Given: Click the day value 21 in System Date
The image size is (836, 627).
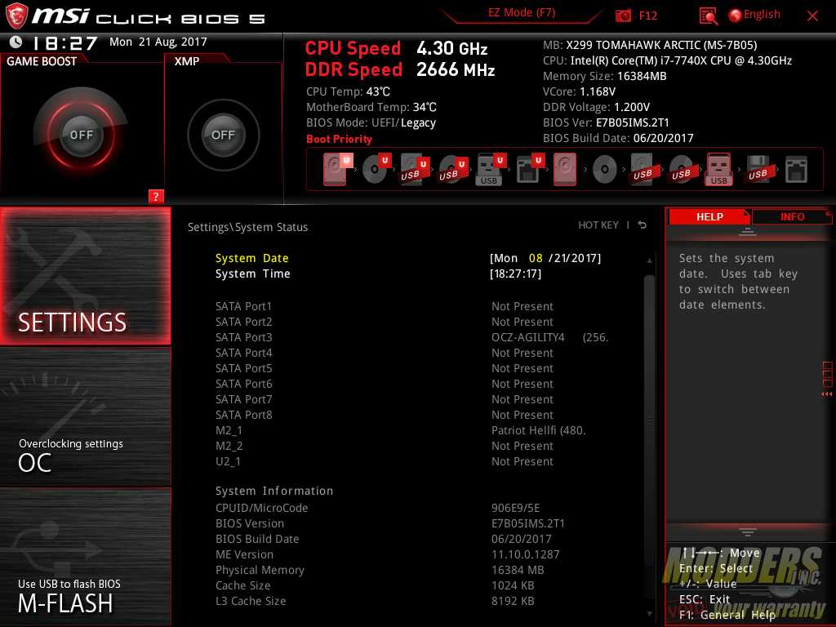Looking at the screenshot, I should tap(560, 258).
